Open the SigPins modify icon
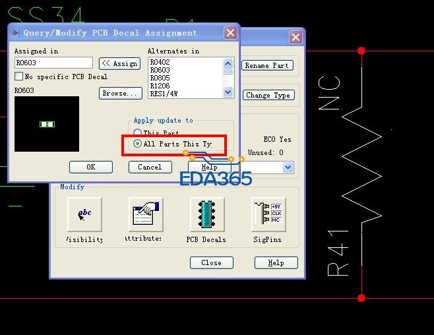The width and height of the screenshot is (434, 335). click(268, 215)
